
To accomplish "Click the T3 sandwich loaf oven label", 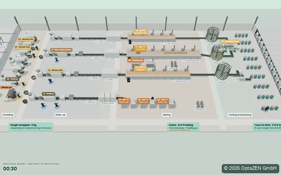I will point(140,32).
